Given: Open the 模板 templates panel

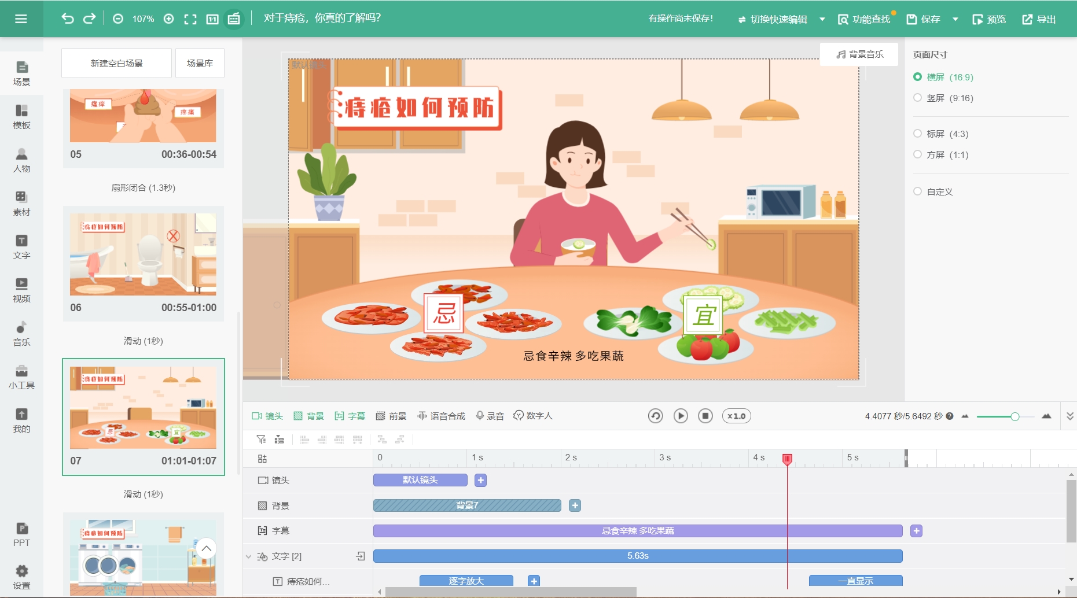Looking at the screenshot, I should 21,117.
